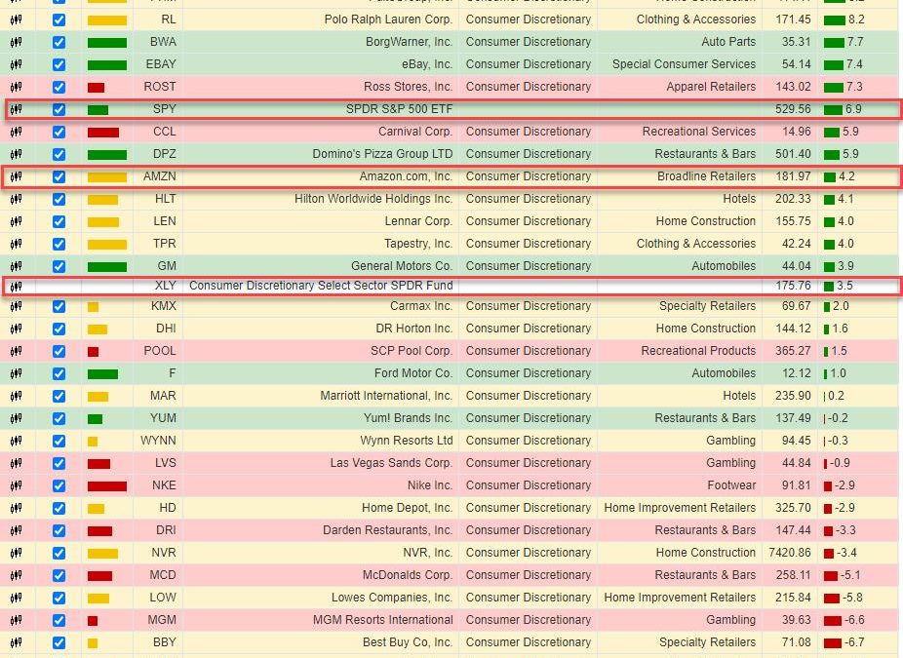Click the red bar beside the NKE checkbox

107,486
